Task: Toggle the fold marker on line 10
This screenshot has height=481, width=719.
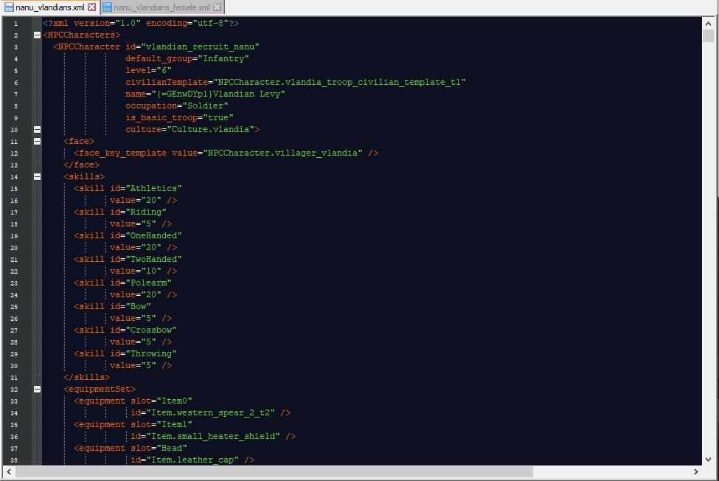Action: coord(37,129)
